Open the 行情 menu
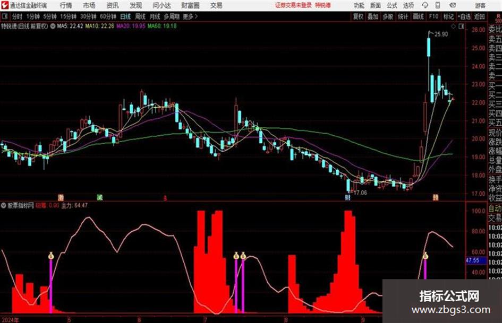The height and width of the screenshot is (323, 502). [x=66, y=5]
